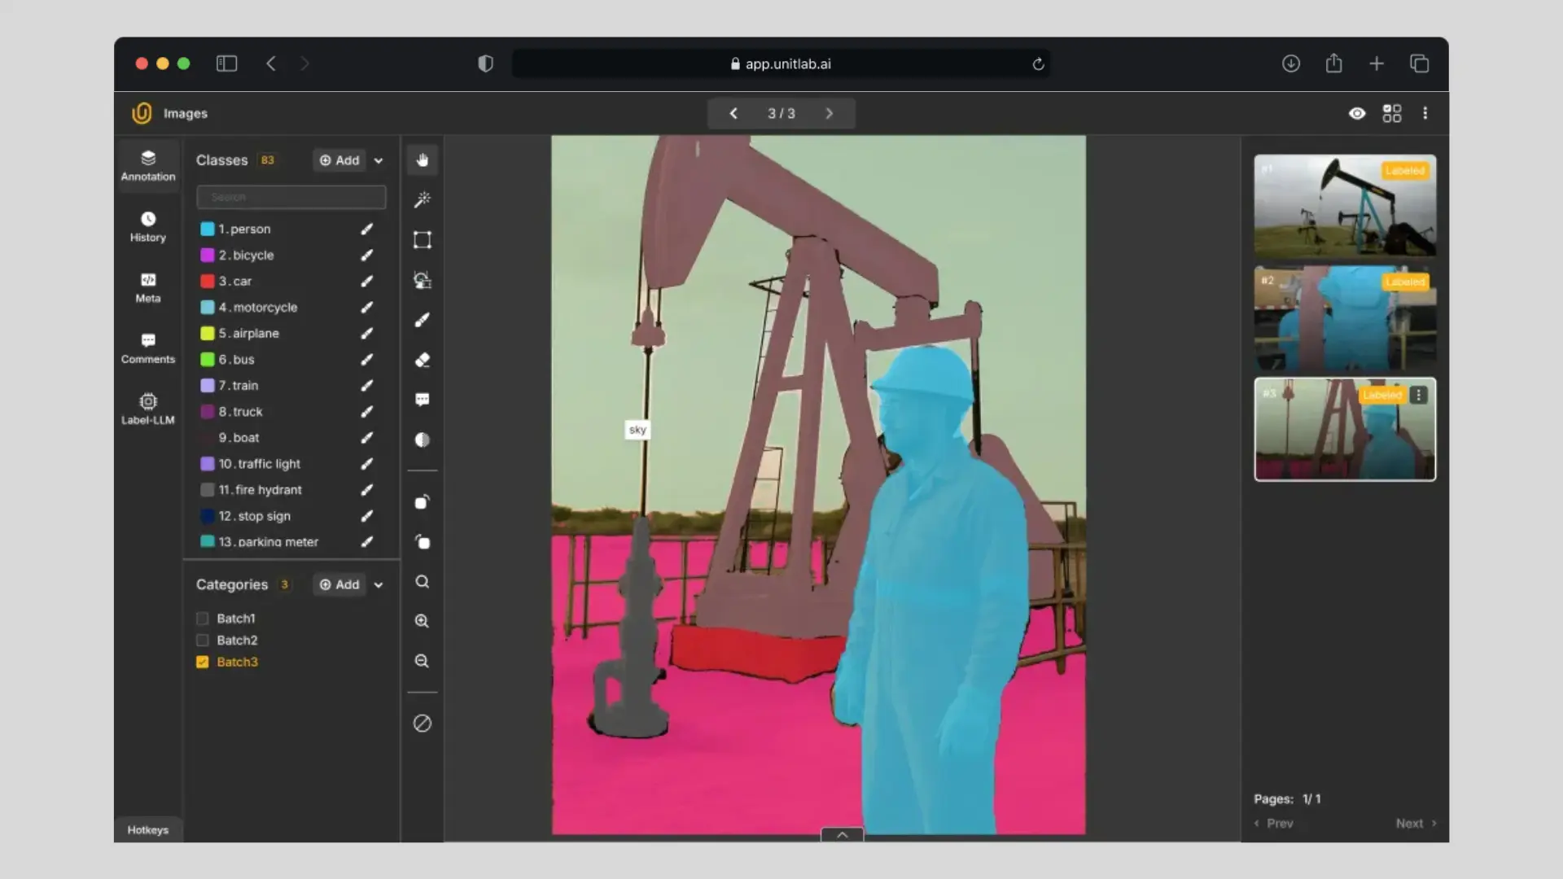The height and width of the screenshot is (879, 1563).
Task: Click the zoom out magnifier icon
Action: [x=422, y=661]
